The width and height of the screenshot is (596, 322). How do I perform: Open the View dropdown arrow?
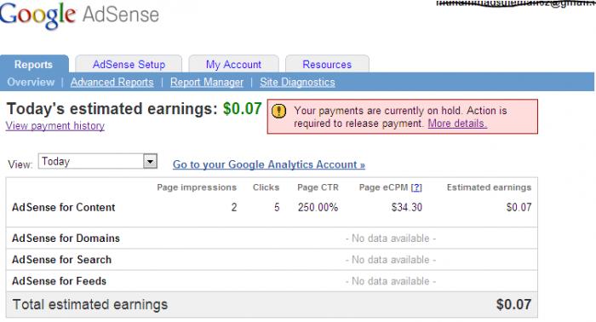(150, 161)
